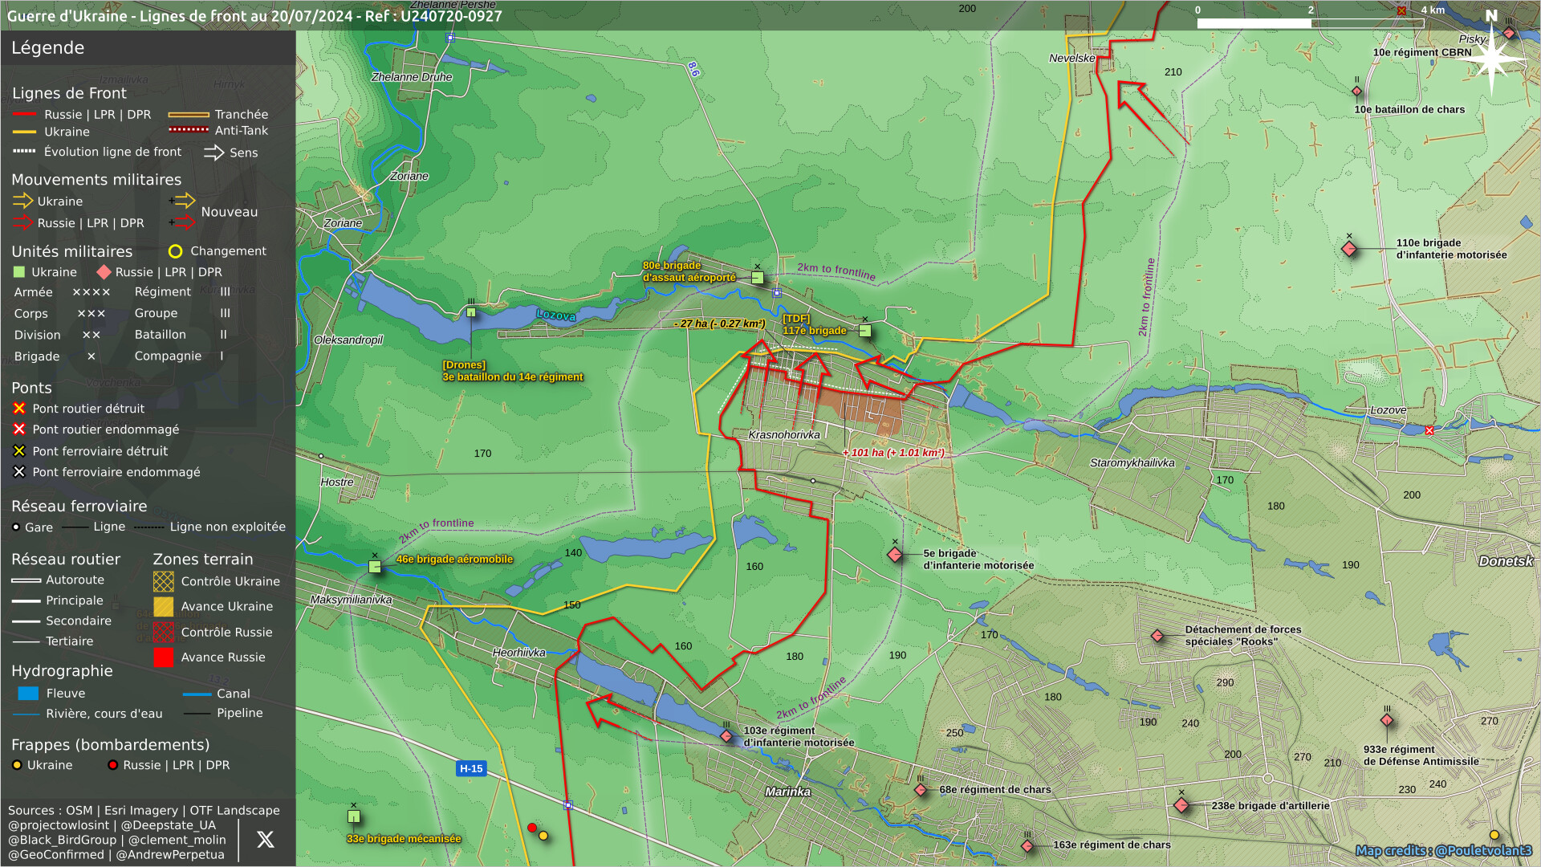Click the 110e brigade unit diamond marker

(x=1349, y=249)
